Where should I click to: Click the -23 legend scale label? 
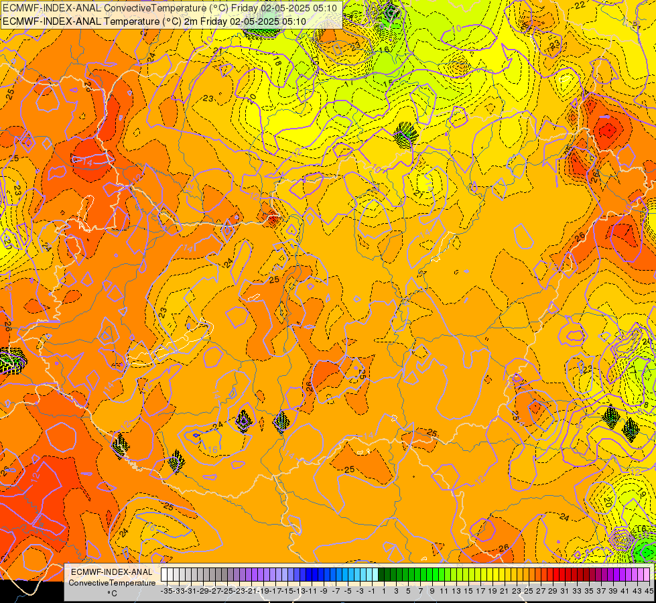239,591
